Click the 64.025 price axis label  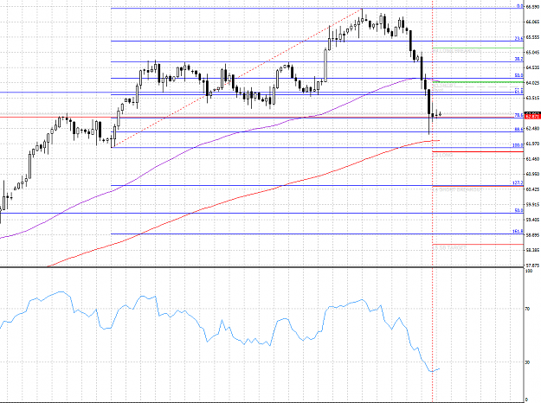(x=532, y=83)
